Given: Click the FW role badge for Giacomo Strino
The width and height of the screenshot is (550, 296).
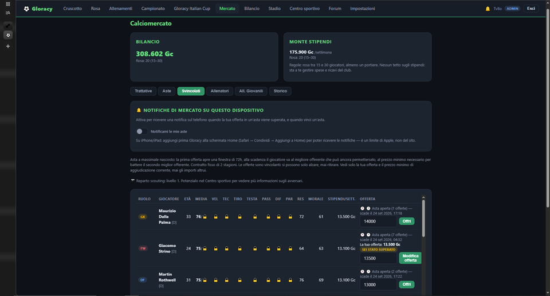Looking at the screenshot, I should pyautogui.click(x=143, y=248).
